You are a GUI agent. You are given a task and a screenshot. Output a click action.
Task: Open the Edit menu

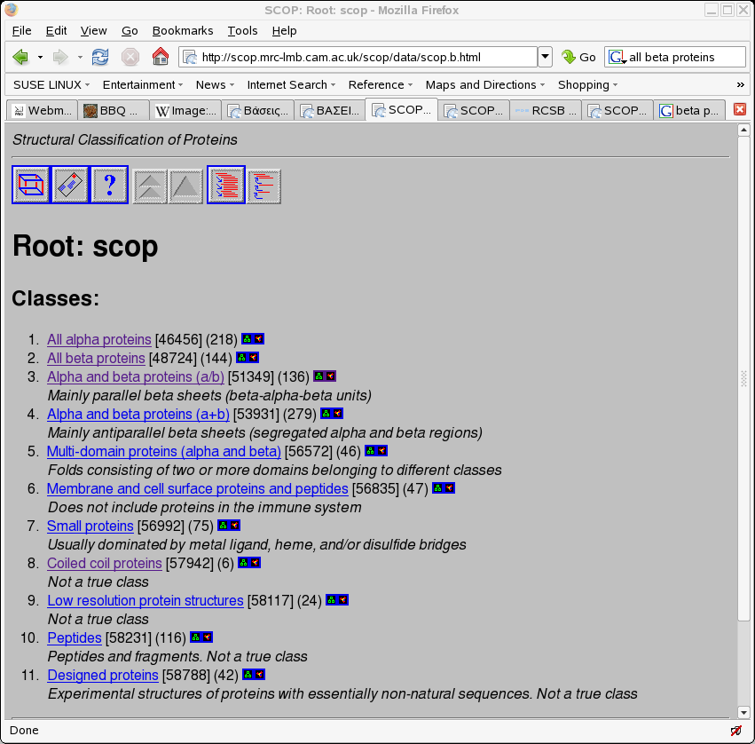coord(56,31)
